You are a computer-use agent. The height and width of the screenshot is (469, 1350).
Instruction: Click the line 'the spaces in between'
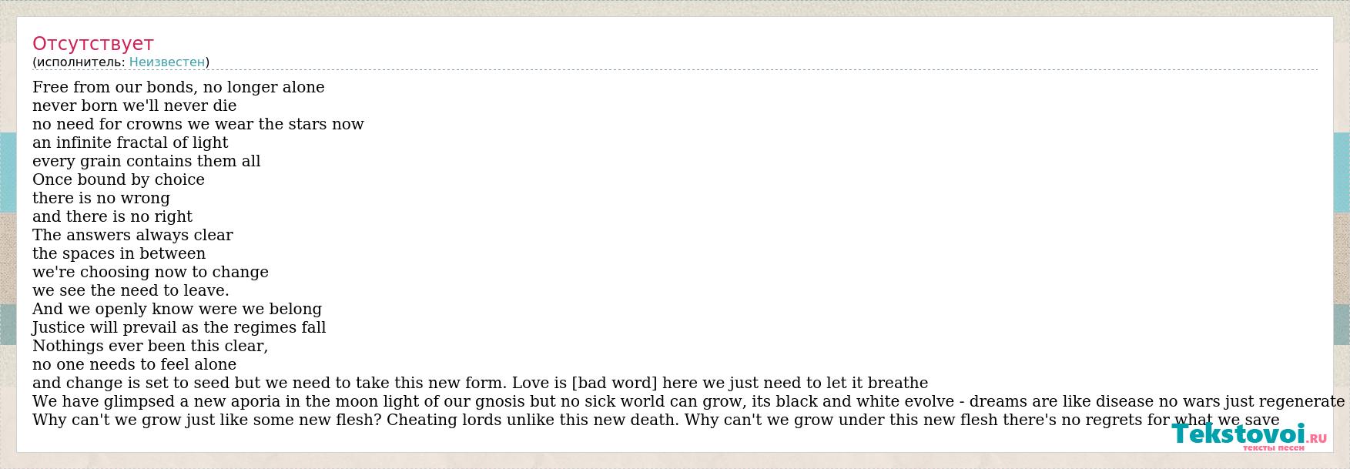[119, 253]
